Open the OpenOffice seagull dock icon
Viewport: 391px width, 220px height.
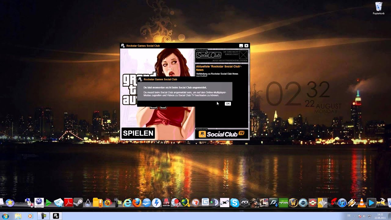click(147, 202)
